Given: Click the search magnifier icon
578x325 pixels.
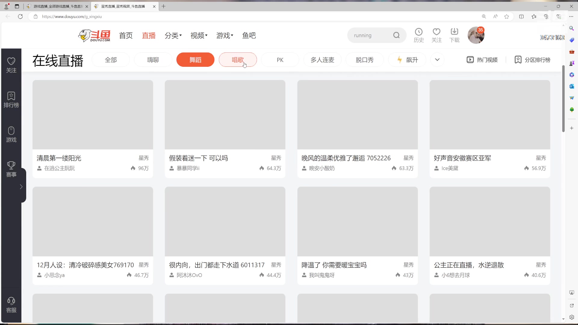Looking at the screenshot, I should (x=396, y=35).
